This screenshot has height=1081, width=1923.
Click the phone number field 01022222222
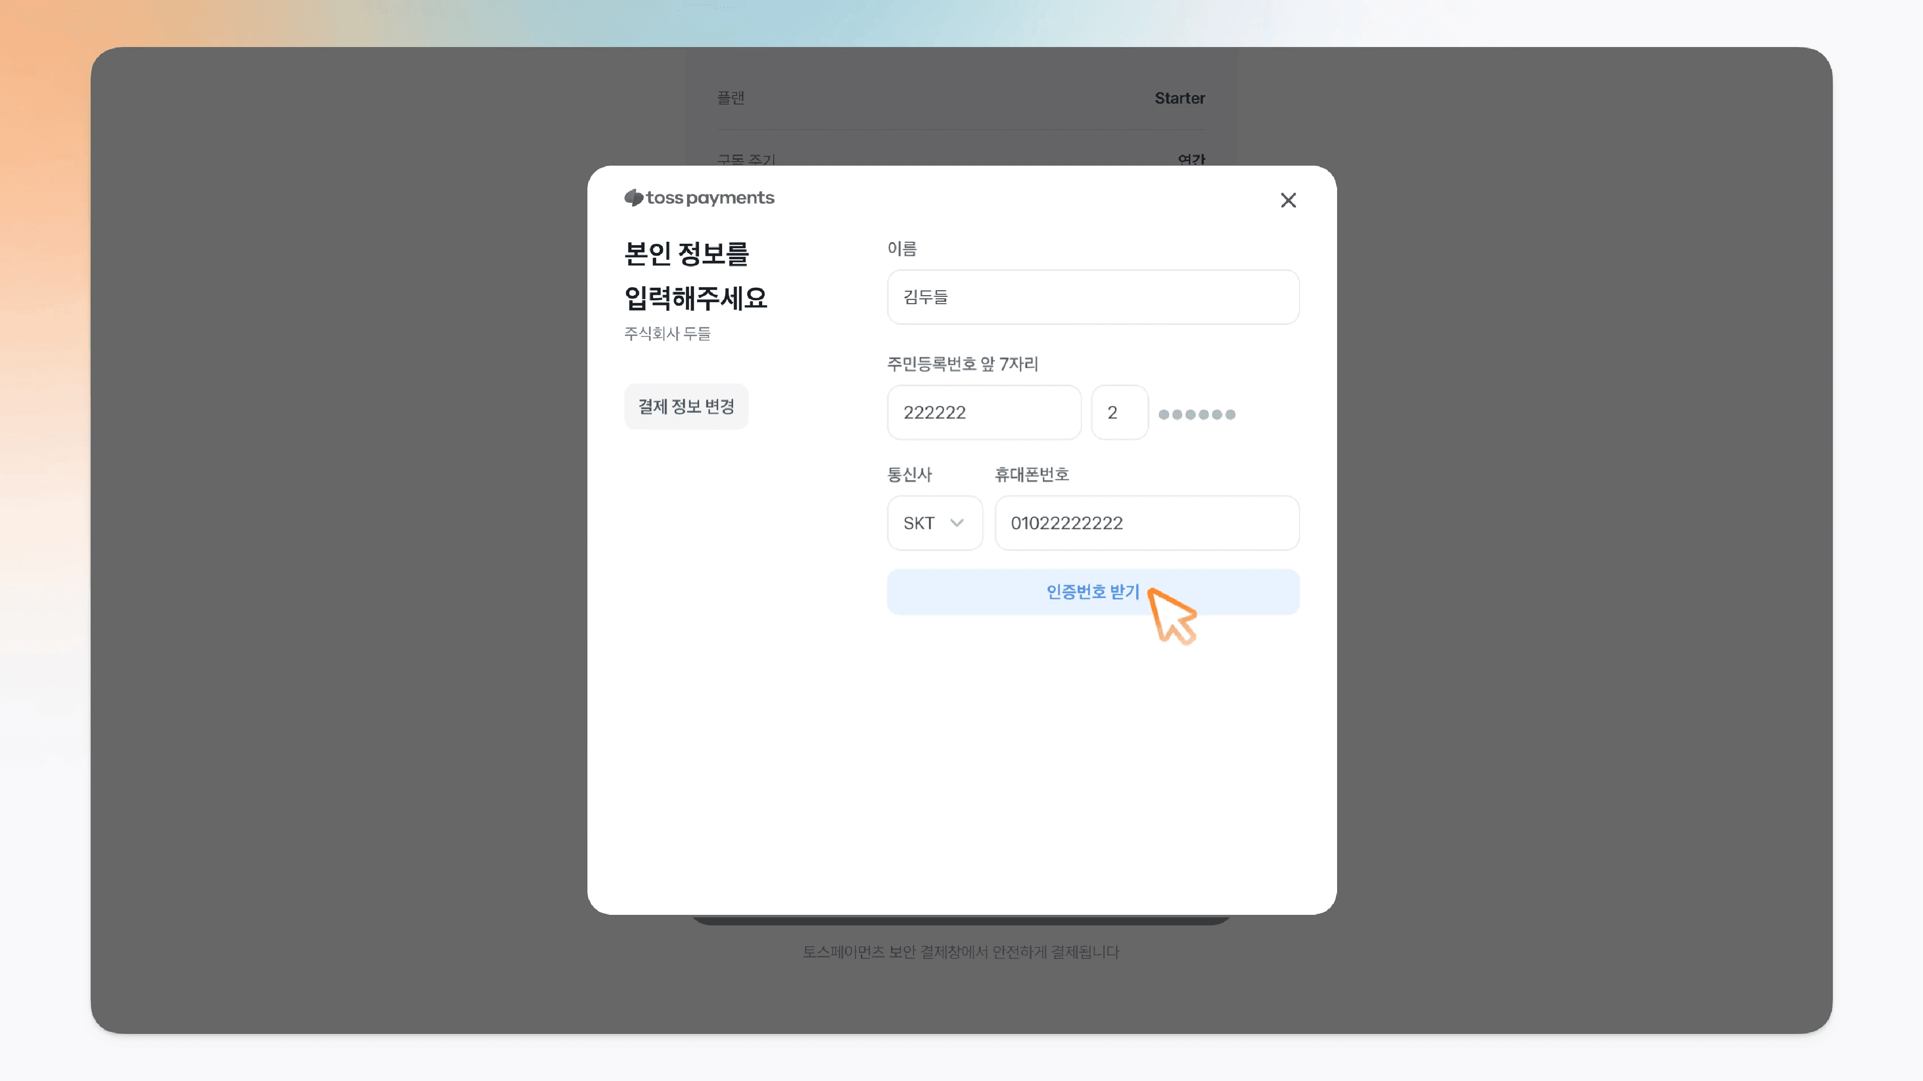click(x=1147, y=523)
